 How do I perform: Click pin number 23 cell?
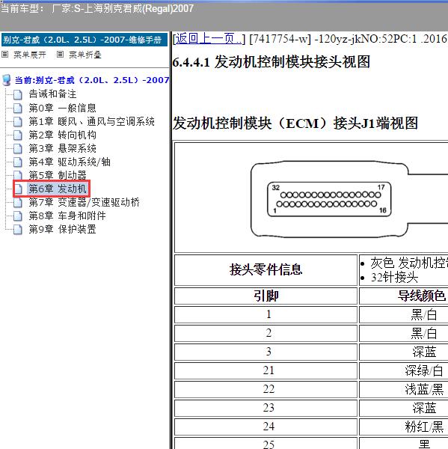(x=266, y=408)
